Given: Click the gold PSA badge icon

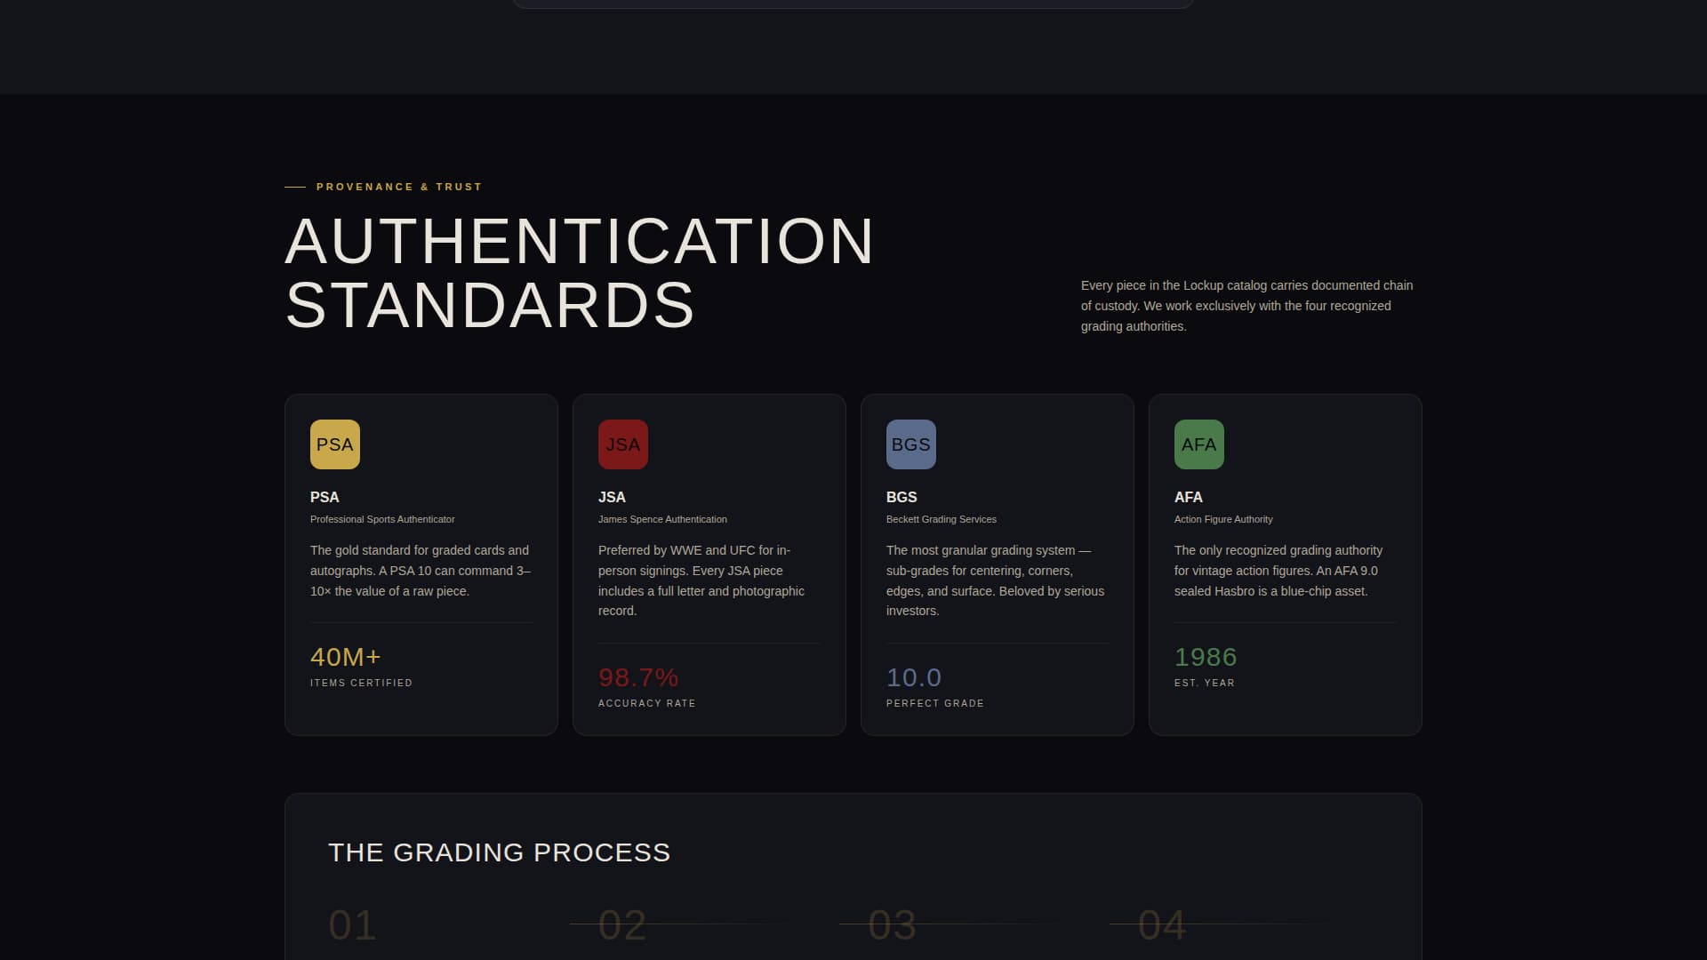Looking at the screenshot, I should (x=334, y=444).
